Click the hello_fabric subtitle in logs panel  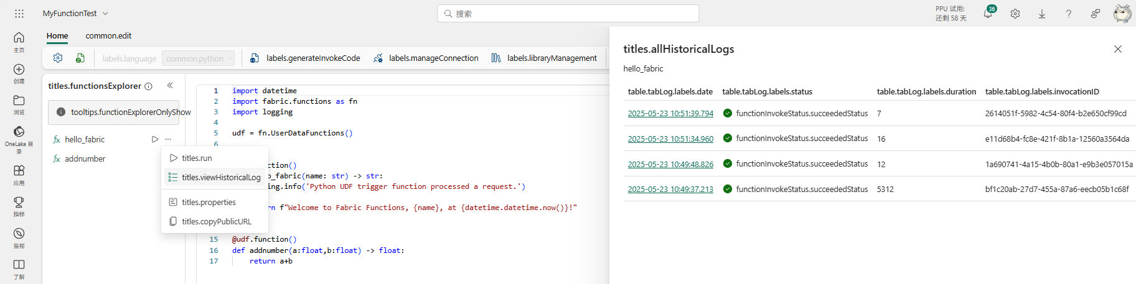point(643,68)
